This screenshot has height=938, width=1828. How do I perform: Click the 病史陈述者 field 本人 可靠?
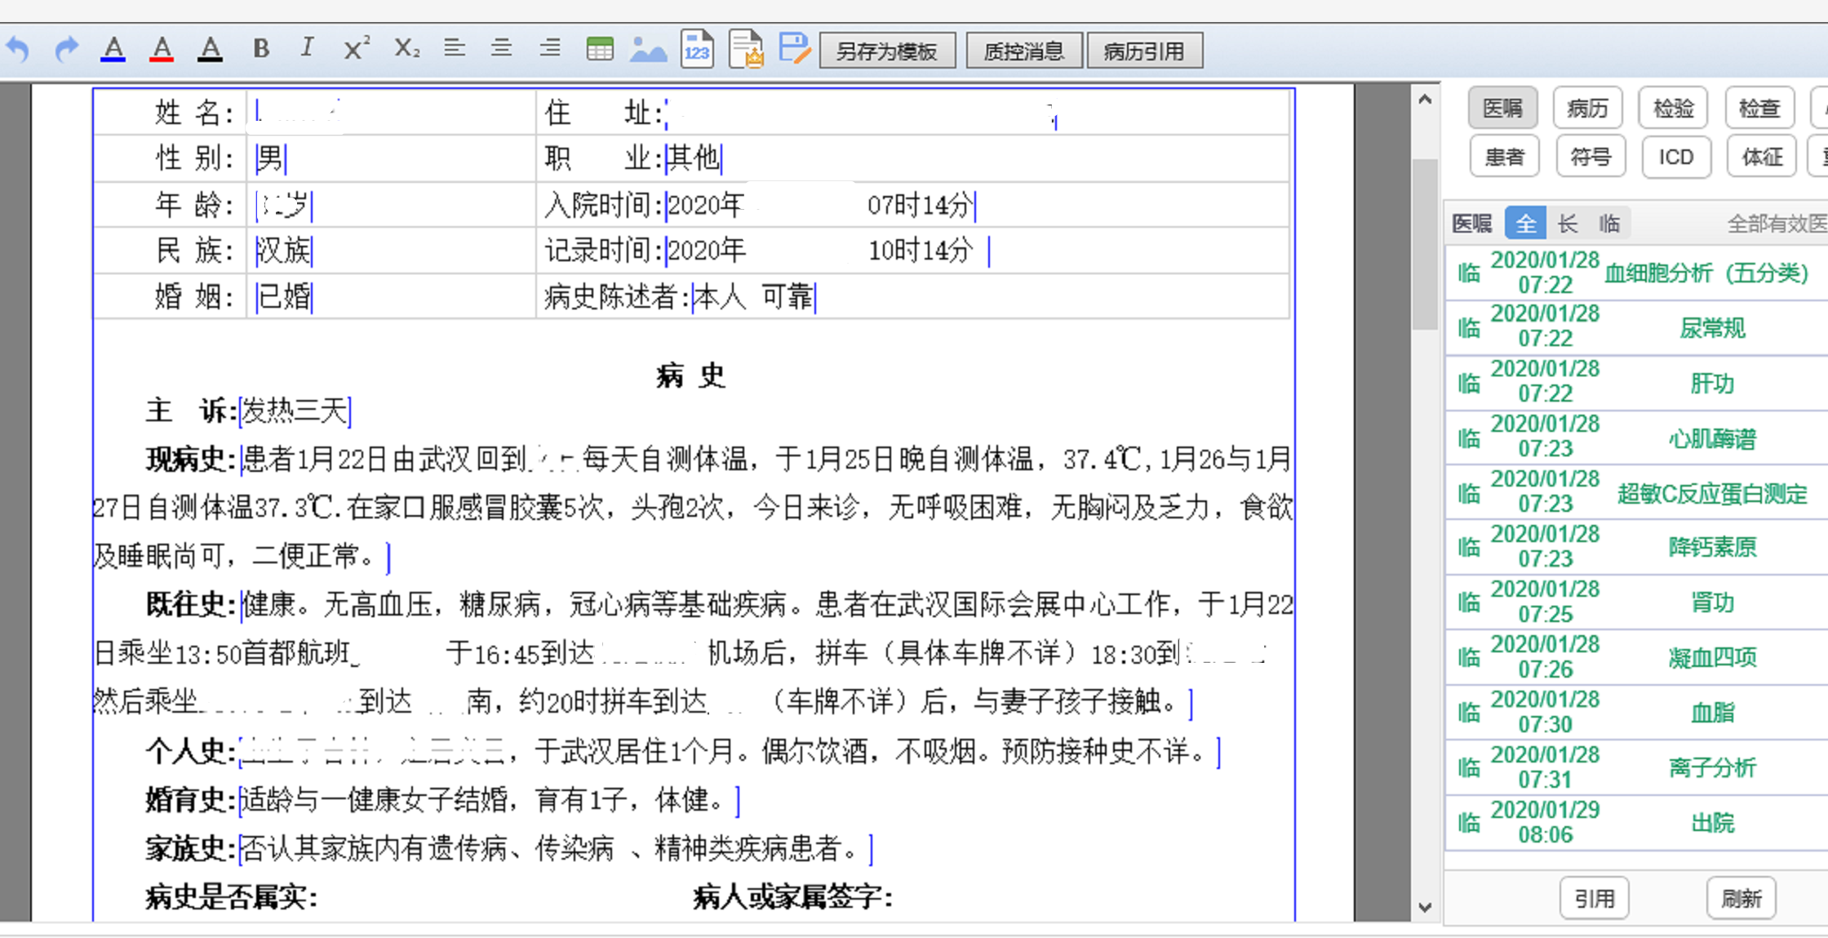point(754,296)
